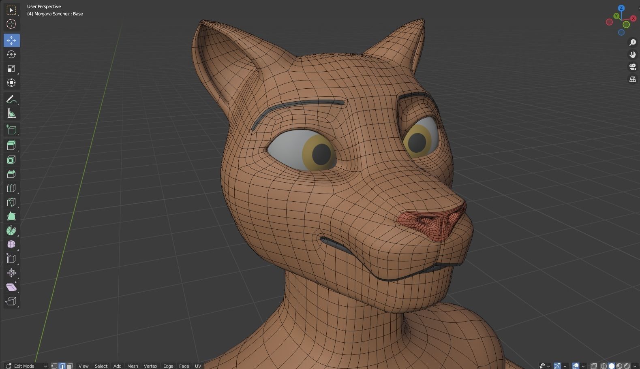
Task: Open the Add menu
Action: 117,366
